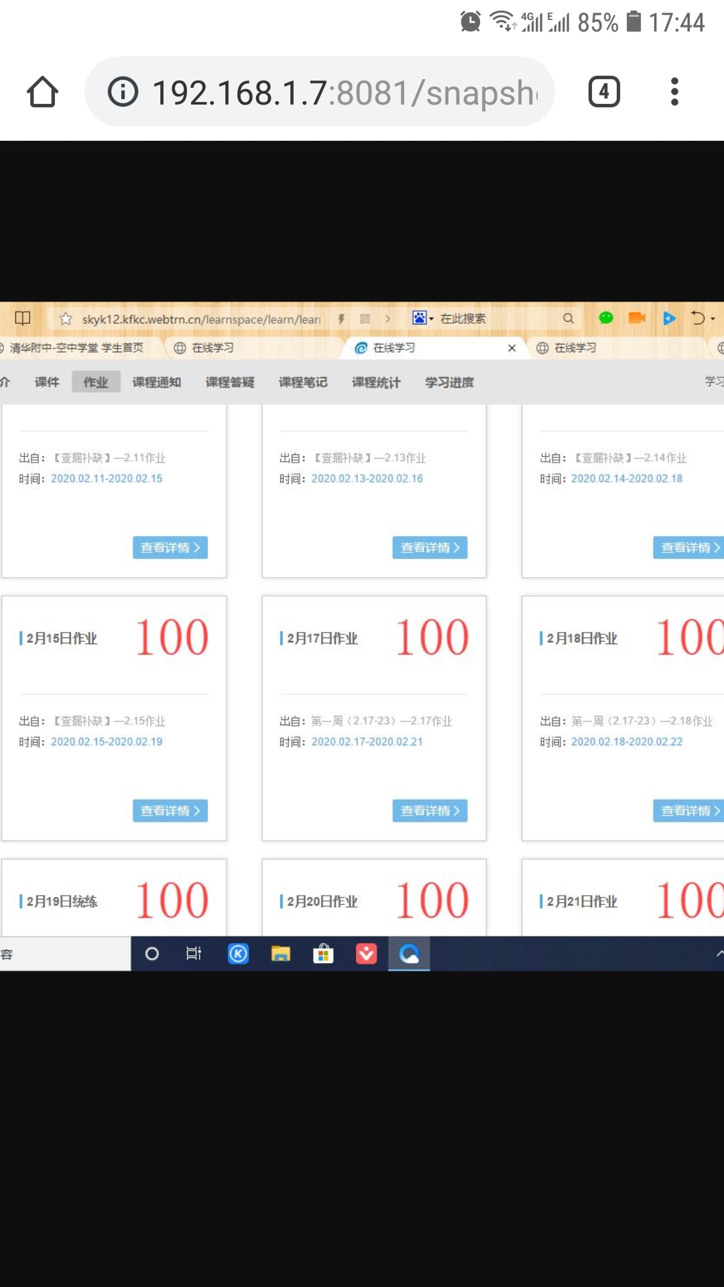This screenshot has height=1287, width=724.
Task: Tap the 192.168.1.7:8081 address field
Action: 319,92
